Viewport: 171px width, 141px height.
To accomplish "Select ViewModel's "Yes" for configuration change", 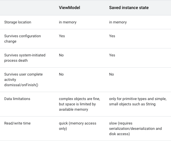I will click(62, 36).
